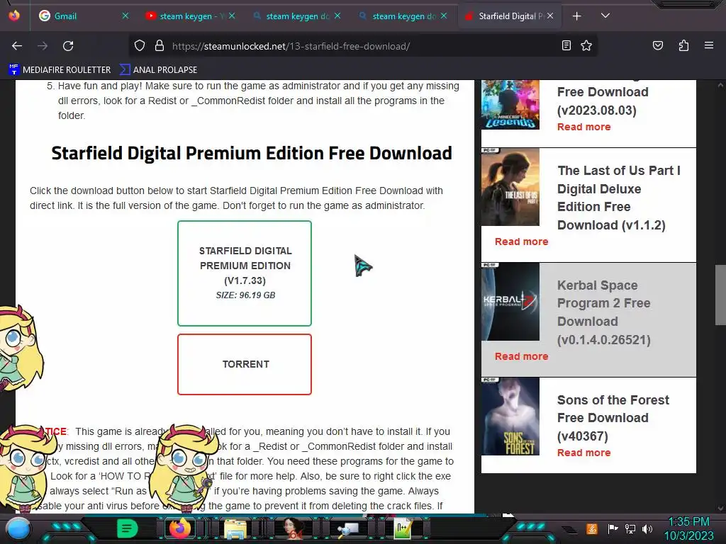Close the Gmail tab
The image size is (726, 544).
pyautogui.click(x=125, y=16)
